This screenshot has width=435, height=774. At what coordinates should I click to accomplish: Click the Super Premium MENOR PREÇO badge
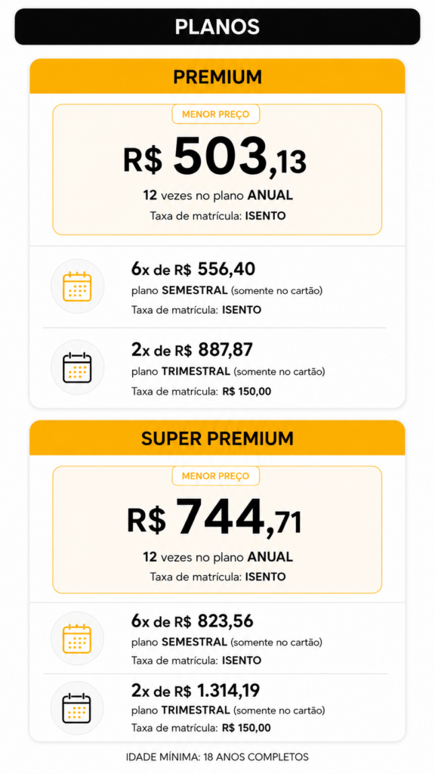[215, 476]
